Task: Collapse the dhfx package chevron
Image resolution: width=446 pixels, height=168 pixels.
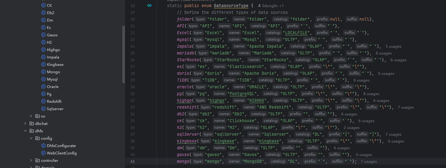Action: tap(25, 131)
